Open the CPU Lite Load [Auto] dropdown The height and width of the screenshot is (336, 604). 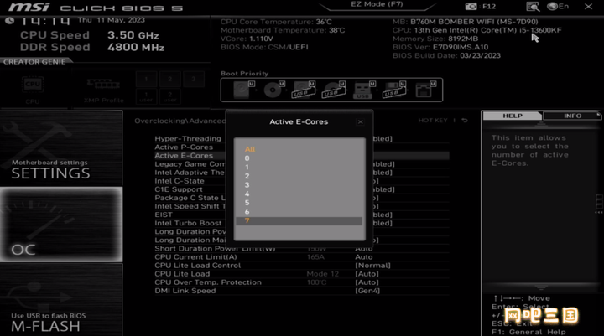point(367,274)
